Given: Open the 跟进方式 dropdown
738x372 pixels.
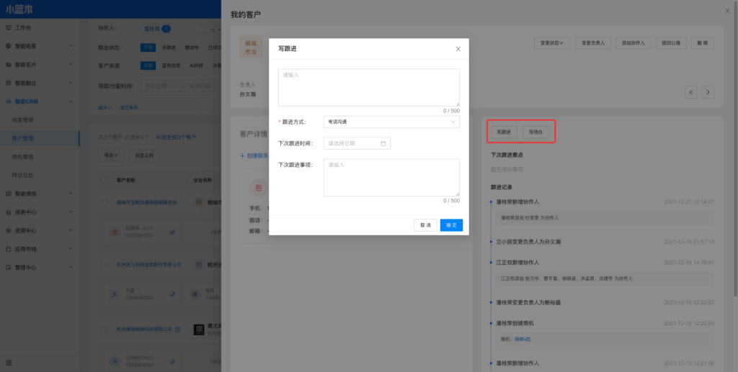Looking at the screenshot, I should point(391,122).
